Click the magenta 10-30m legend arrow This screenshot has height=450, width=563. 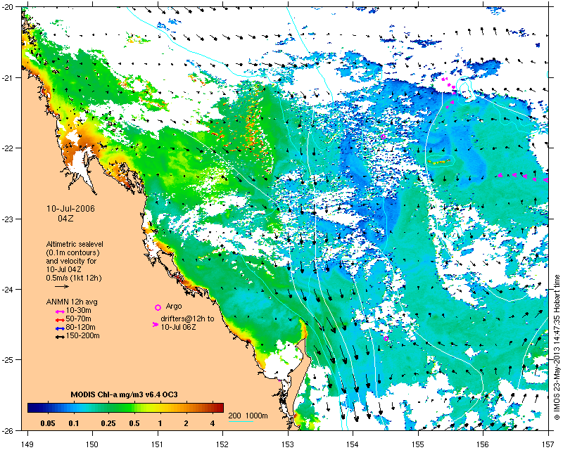pos(60,311)
